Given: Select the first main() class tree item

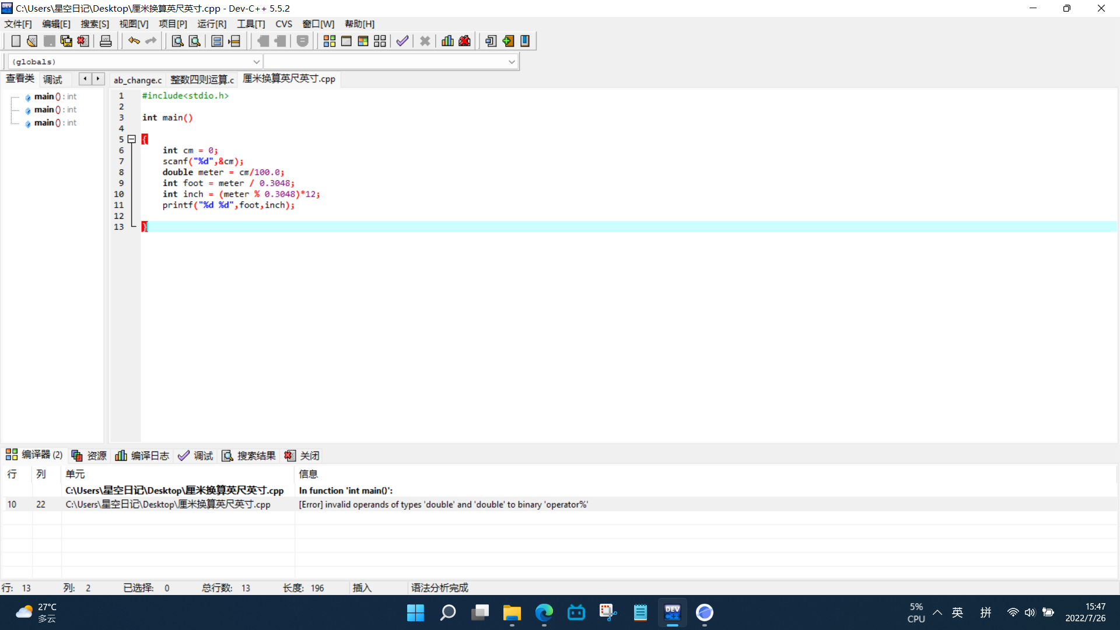Looking at the screenshot, I should coord(55,97).
